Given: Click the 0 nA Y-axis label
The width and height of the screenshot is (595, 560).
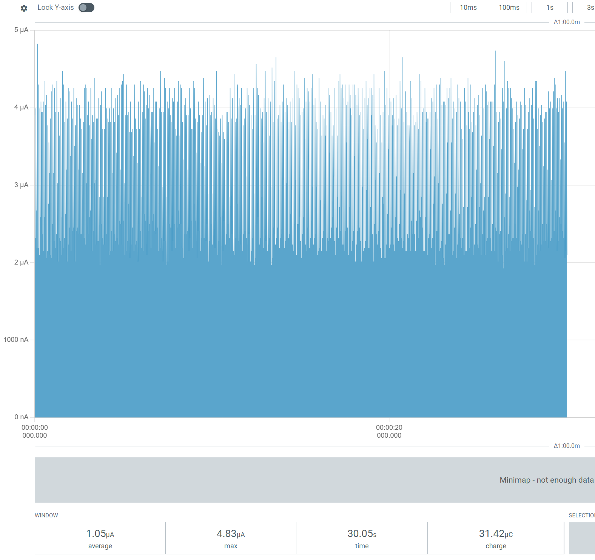Looking at the screenshot, I should pos(21,417).
